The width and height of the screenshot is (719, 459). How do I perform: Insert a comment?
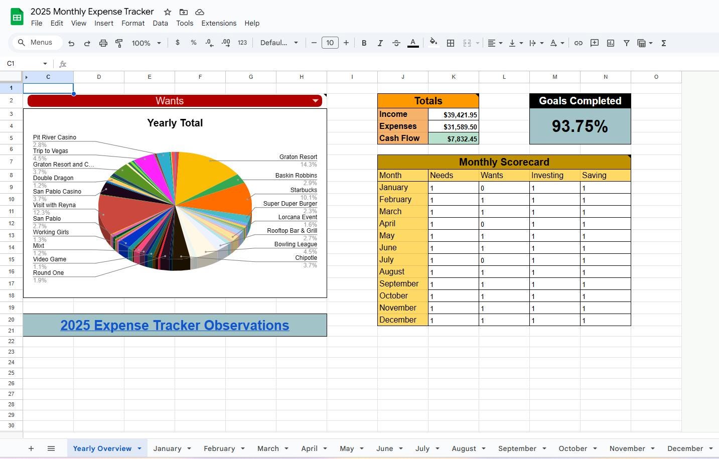tap(595, 43)
